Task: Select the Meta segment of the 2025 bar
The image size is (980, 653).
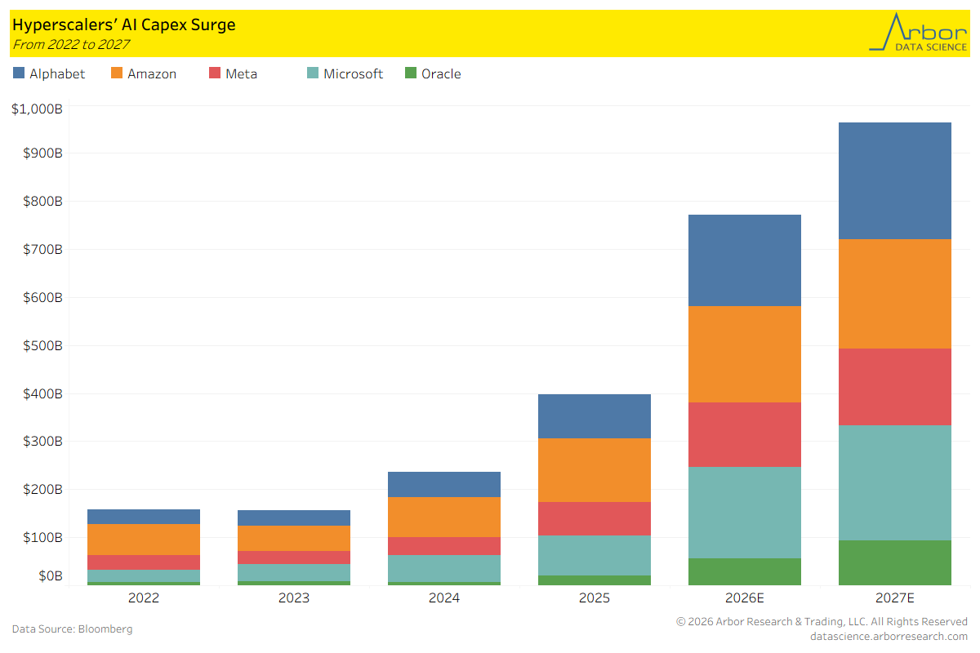Action: tap(595, 518)
